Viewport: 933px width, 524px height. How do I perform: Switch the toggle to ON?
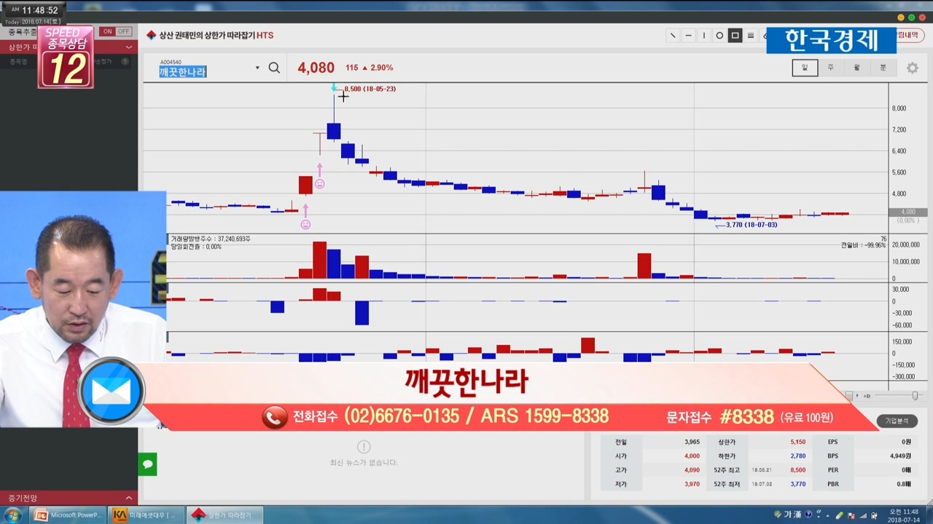(x=108, y=31)
